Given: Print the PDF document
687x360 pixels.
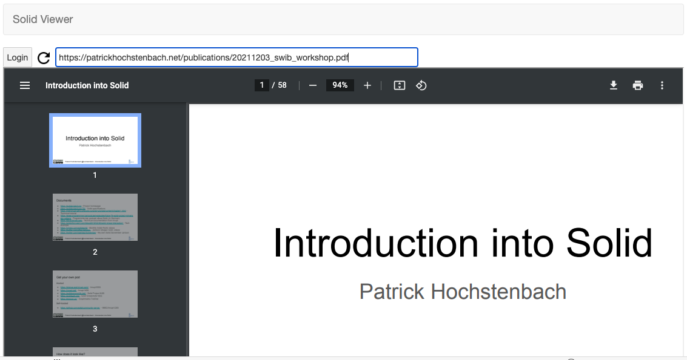Looking at the screenshot, I should [638, 85].
